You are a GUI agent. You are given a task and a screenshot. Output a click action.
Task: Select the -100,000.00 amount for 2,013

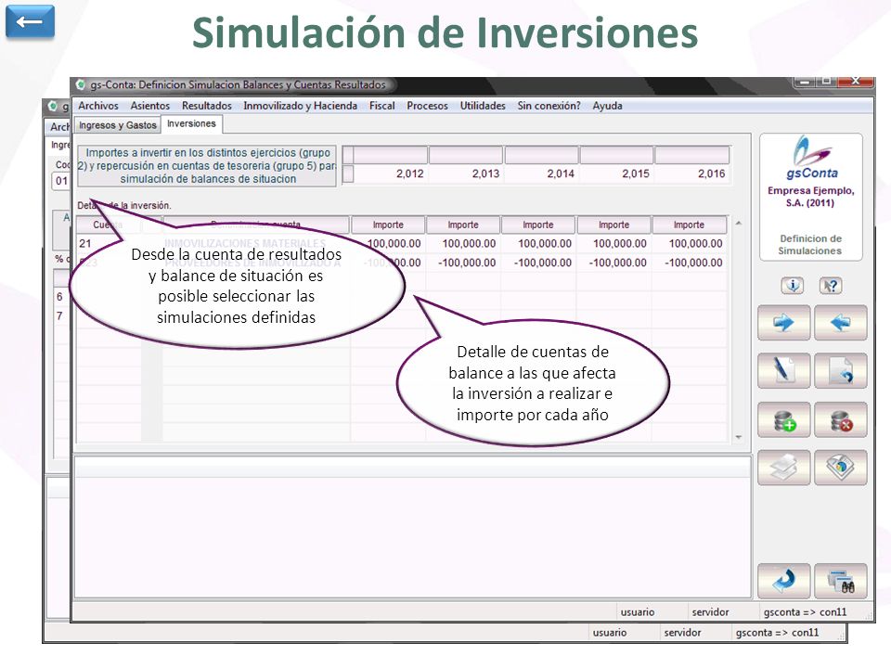463,263
